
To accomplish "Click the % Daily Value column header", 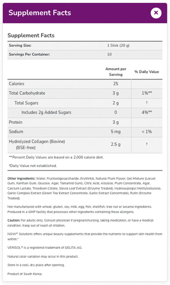I will coord(147,72).
